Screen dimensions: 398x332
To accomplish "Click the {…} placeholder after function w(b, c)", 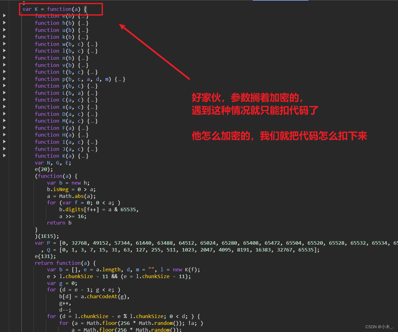I will [92, 44].
